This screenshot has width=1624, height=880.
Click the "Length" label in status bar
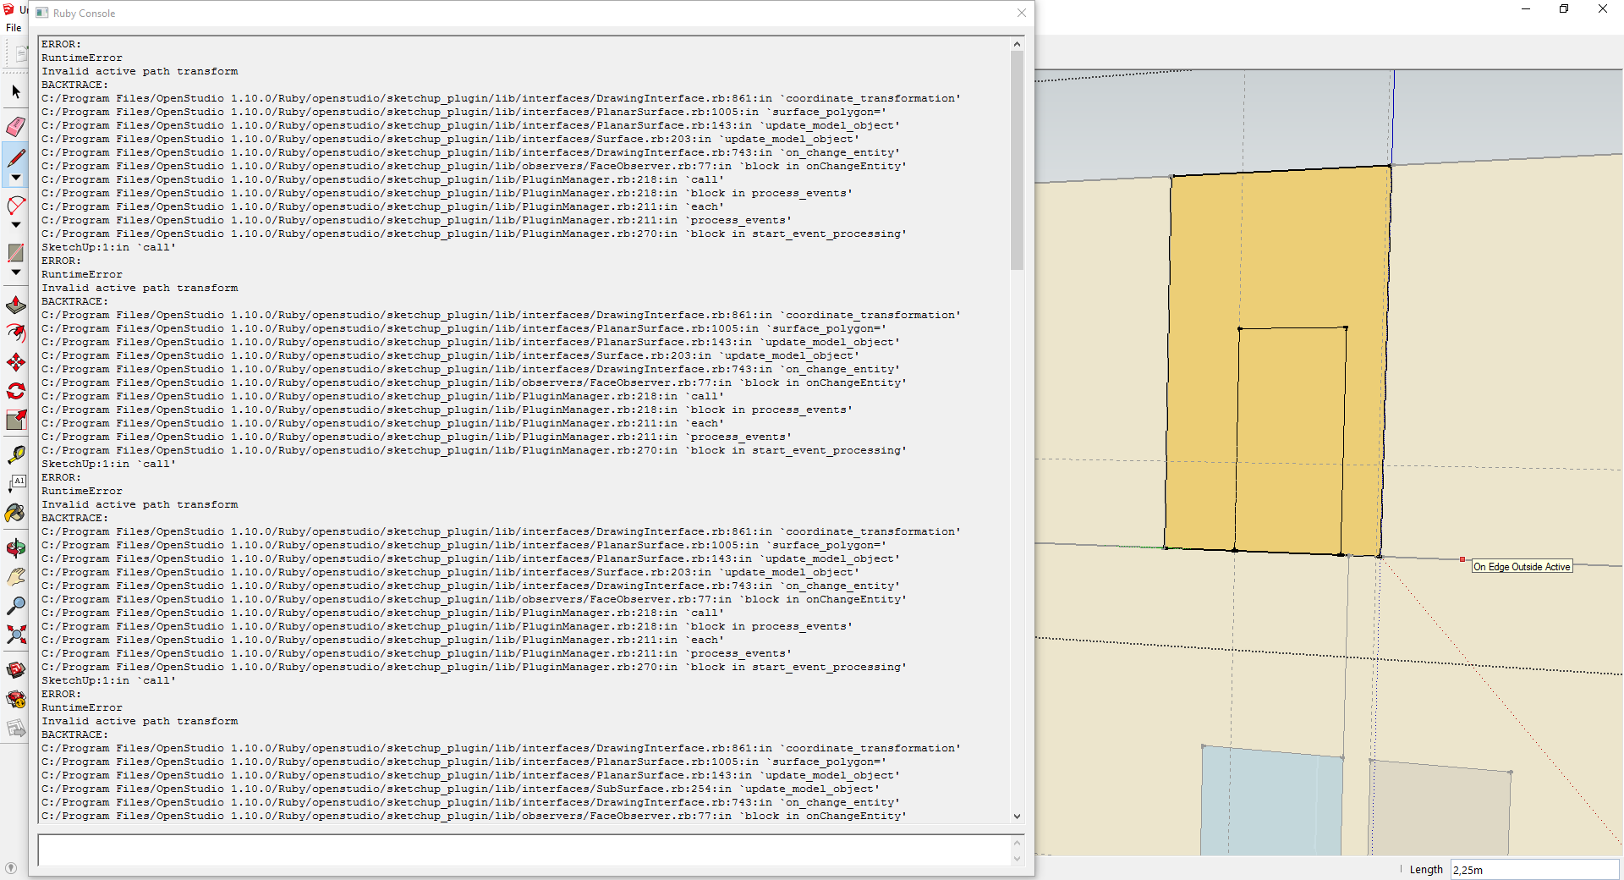coord(1426,870)
